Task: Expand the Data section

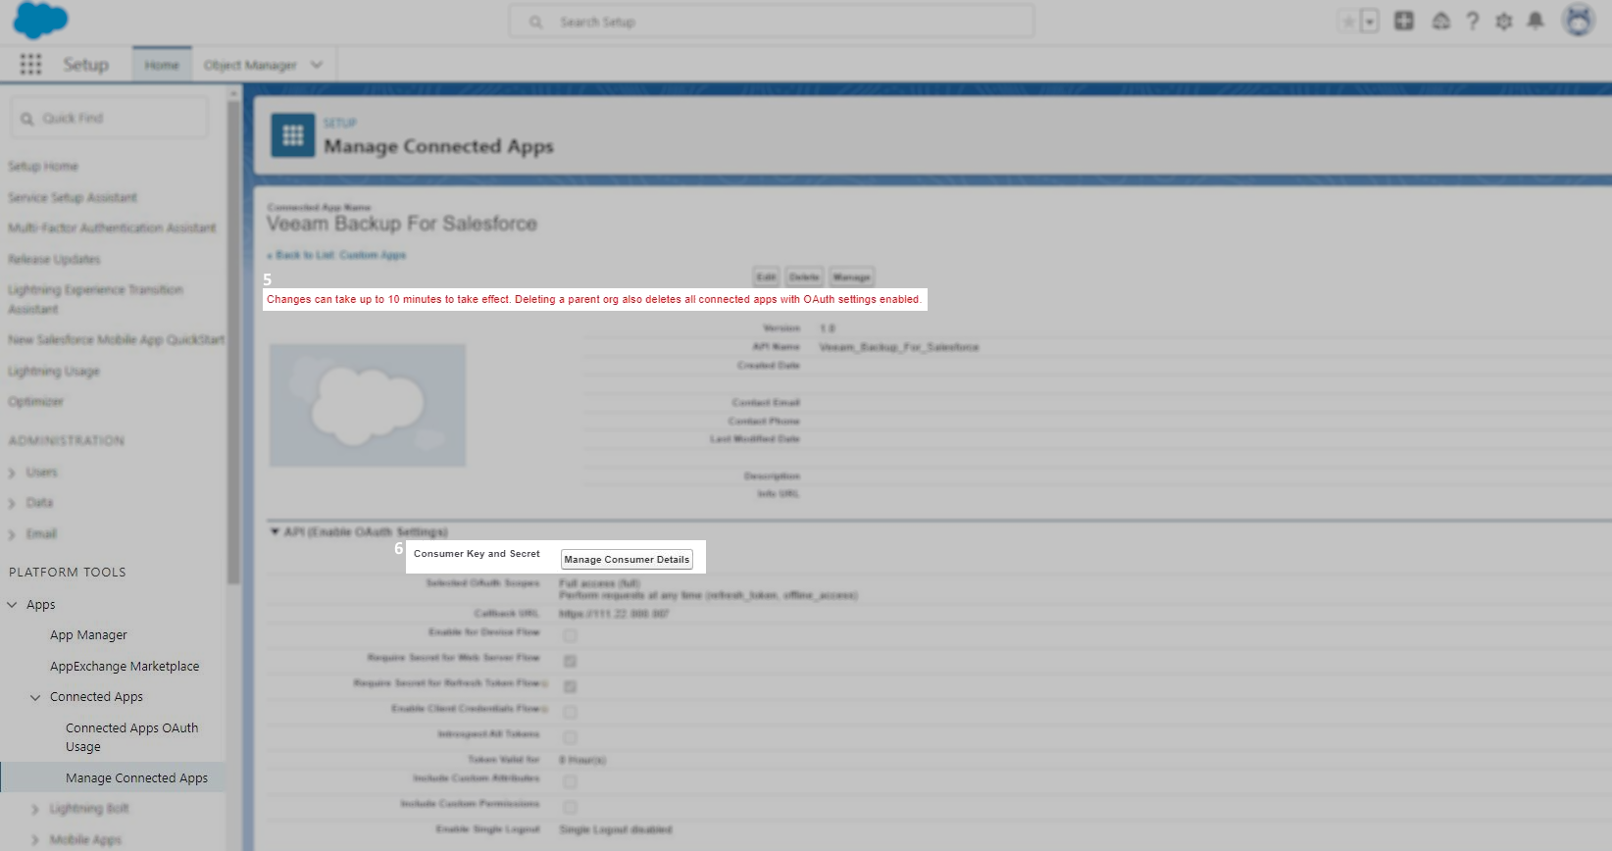Action: (12, 504)
